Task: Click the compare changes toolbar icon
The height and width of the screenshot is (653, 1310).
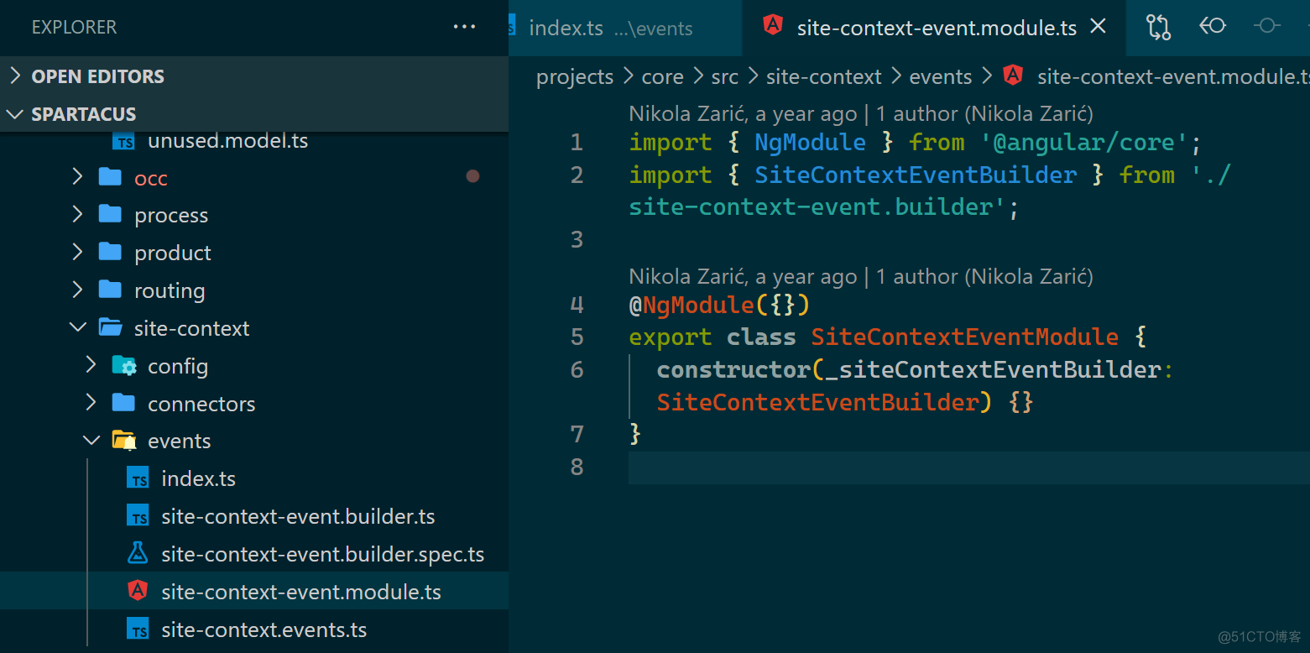Action: tap(1158, 27)
